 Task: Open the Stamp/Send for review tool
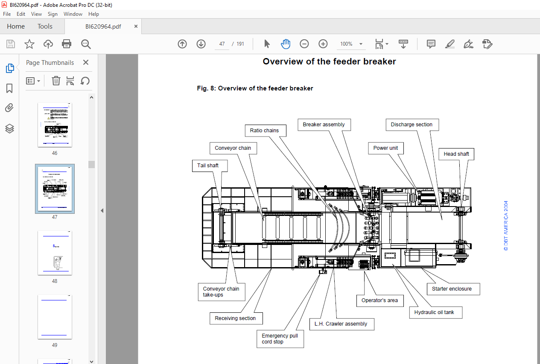pos(487,44)
